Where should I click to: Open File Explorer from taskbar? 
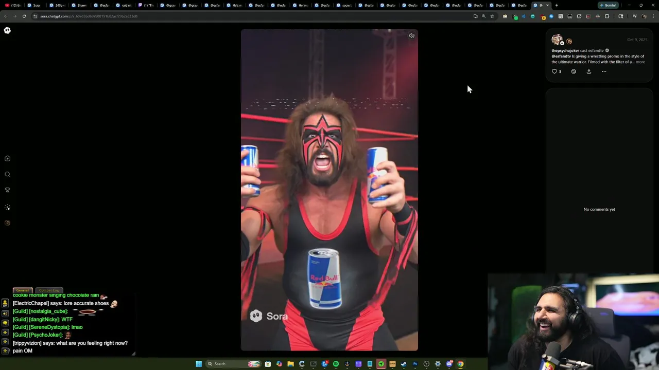click(290, 364)
